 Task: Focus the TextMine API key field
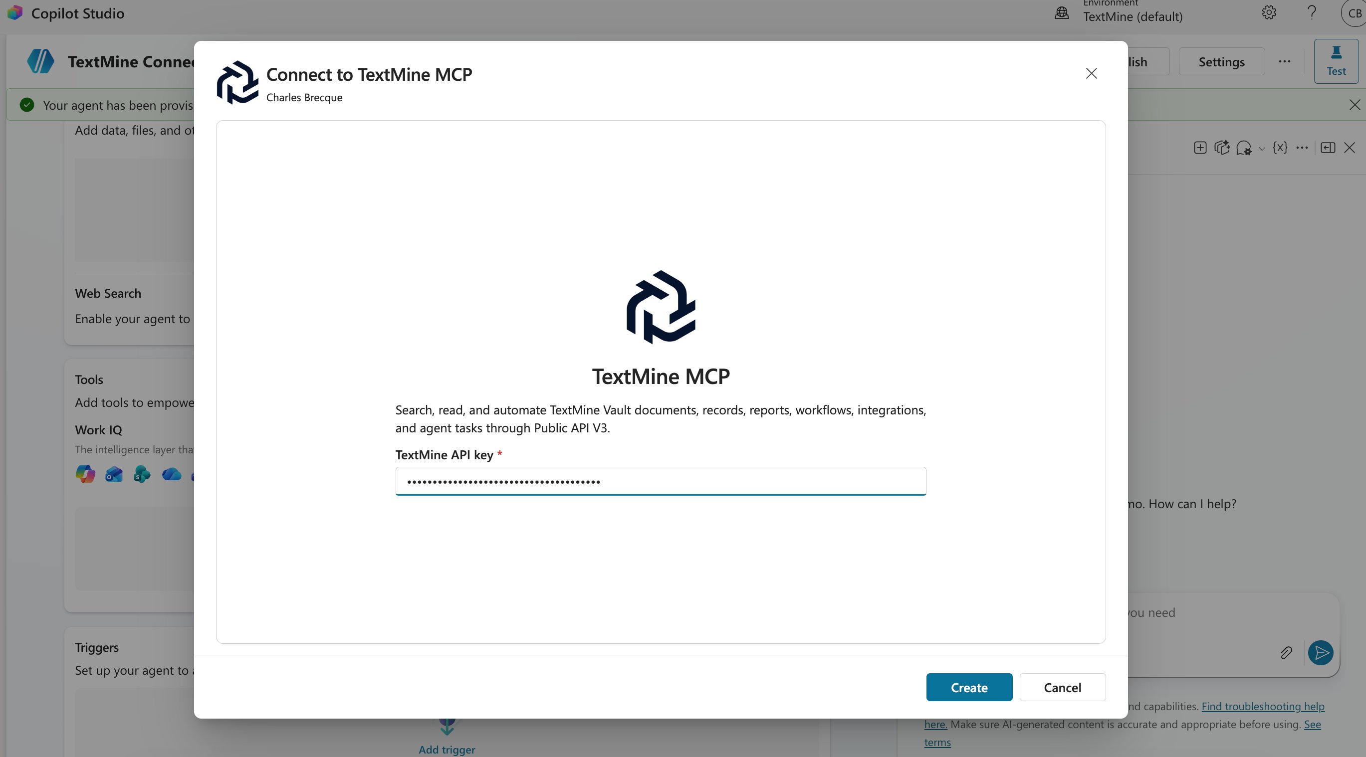point(660,481)
